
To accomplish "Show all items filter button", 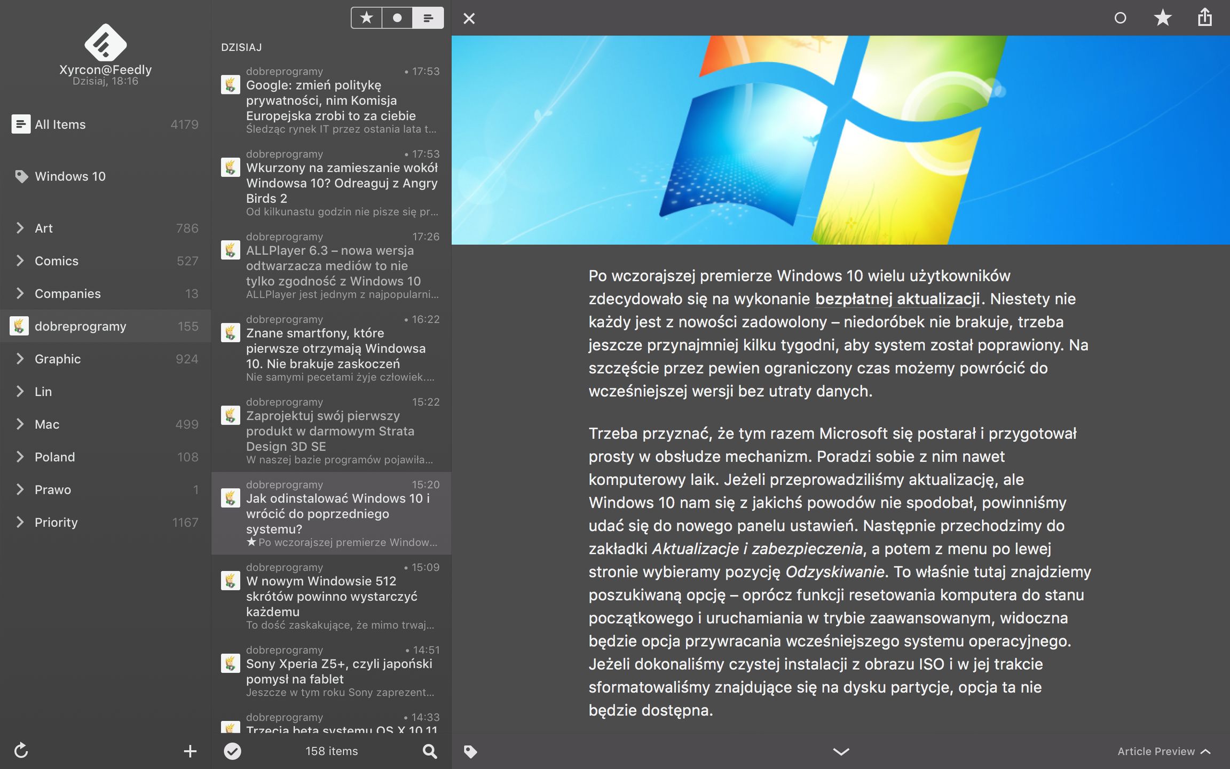I will coord(428,18).
